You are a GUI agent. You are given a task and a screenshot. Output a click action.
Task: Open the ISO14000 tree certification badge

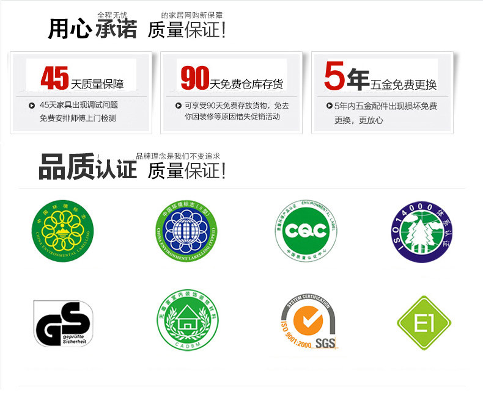422,231
